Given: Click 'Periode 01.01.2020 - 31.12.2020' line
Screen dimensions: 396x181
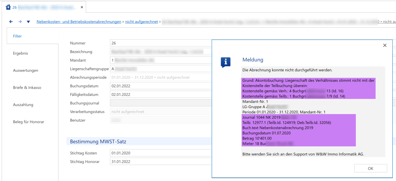Looking at the screenshot, I should point(284,112).
